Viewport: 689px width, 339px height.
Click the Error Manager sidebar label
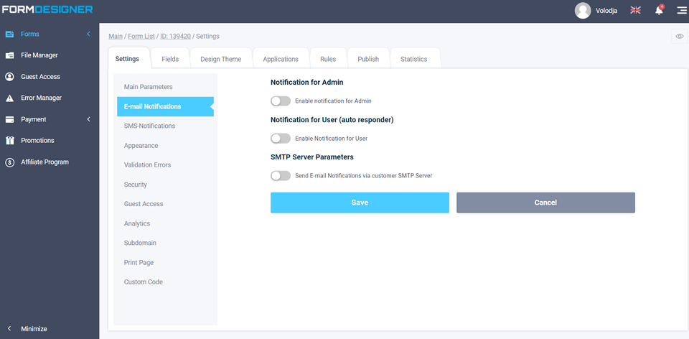coord(42,98)
